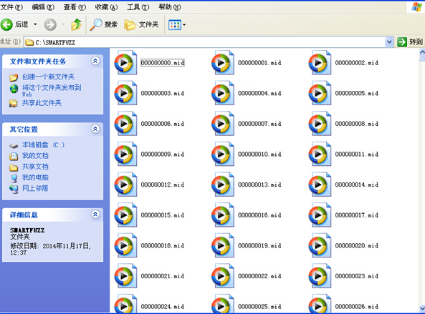Click the create new folder link
This screenshot has height=314, width=425.
tap(48, 77)
